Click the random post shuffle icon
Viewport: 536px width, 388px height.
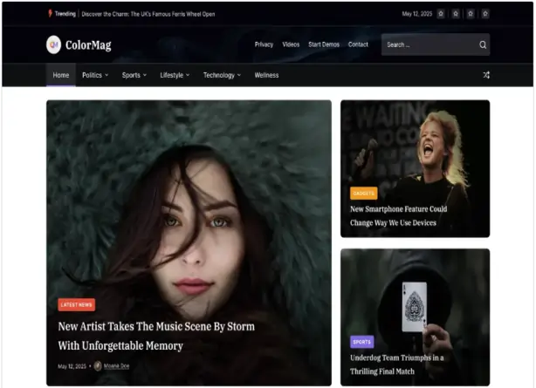pyautogui.click(x=486, y=75)
